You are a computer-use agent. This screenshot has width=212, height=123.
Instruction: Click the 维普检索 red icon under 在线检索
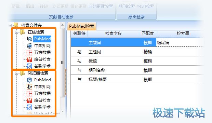pyautogui.click(x=29, y=59)
